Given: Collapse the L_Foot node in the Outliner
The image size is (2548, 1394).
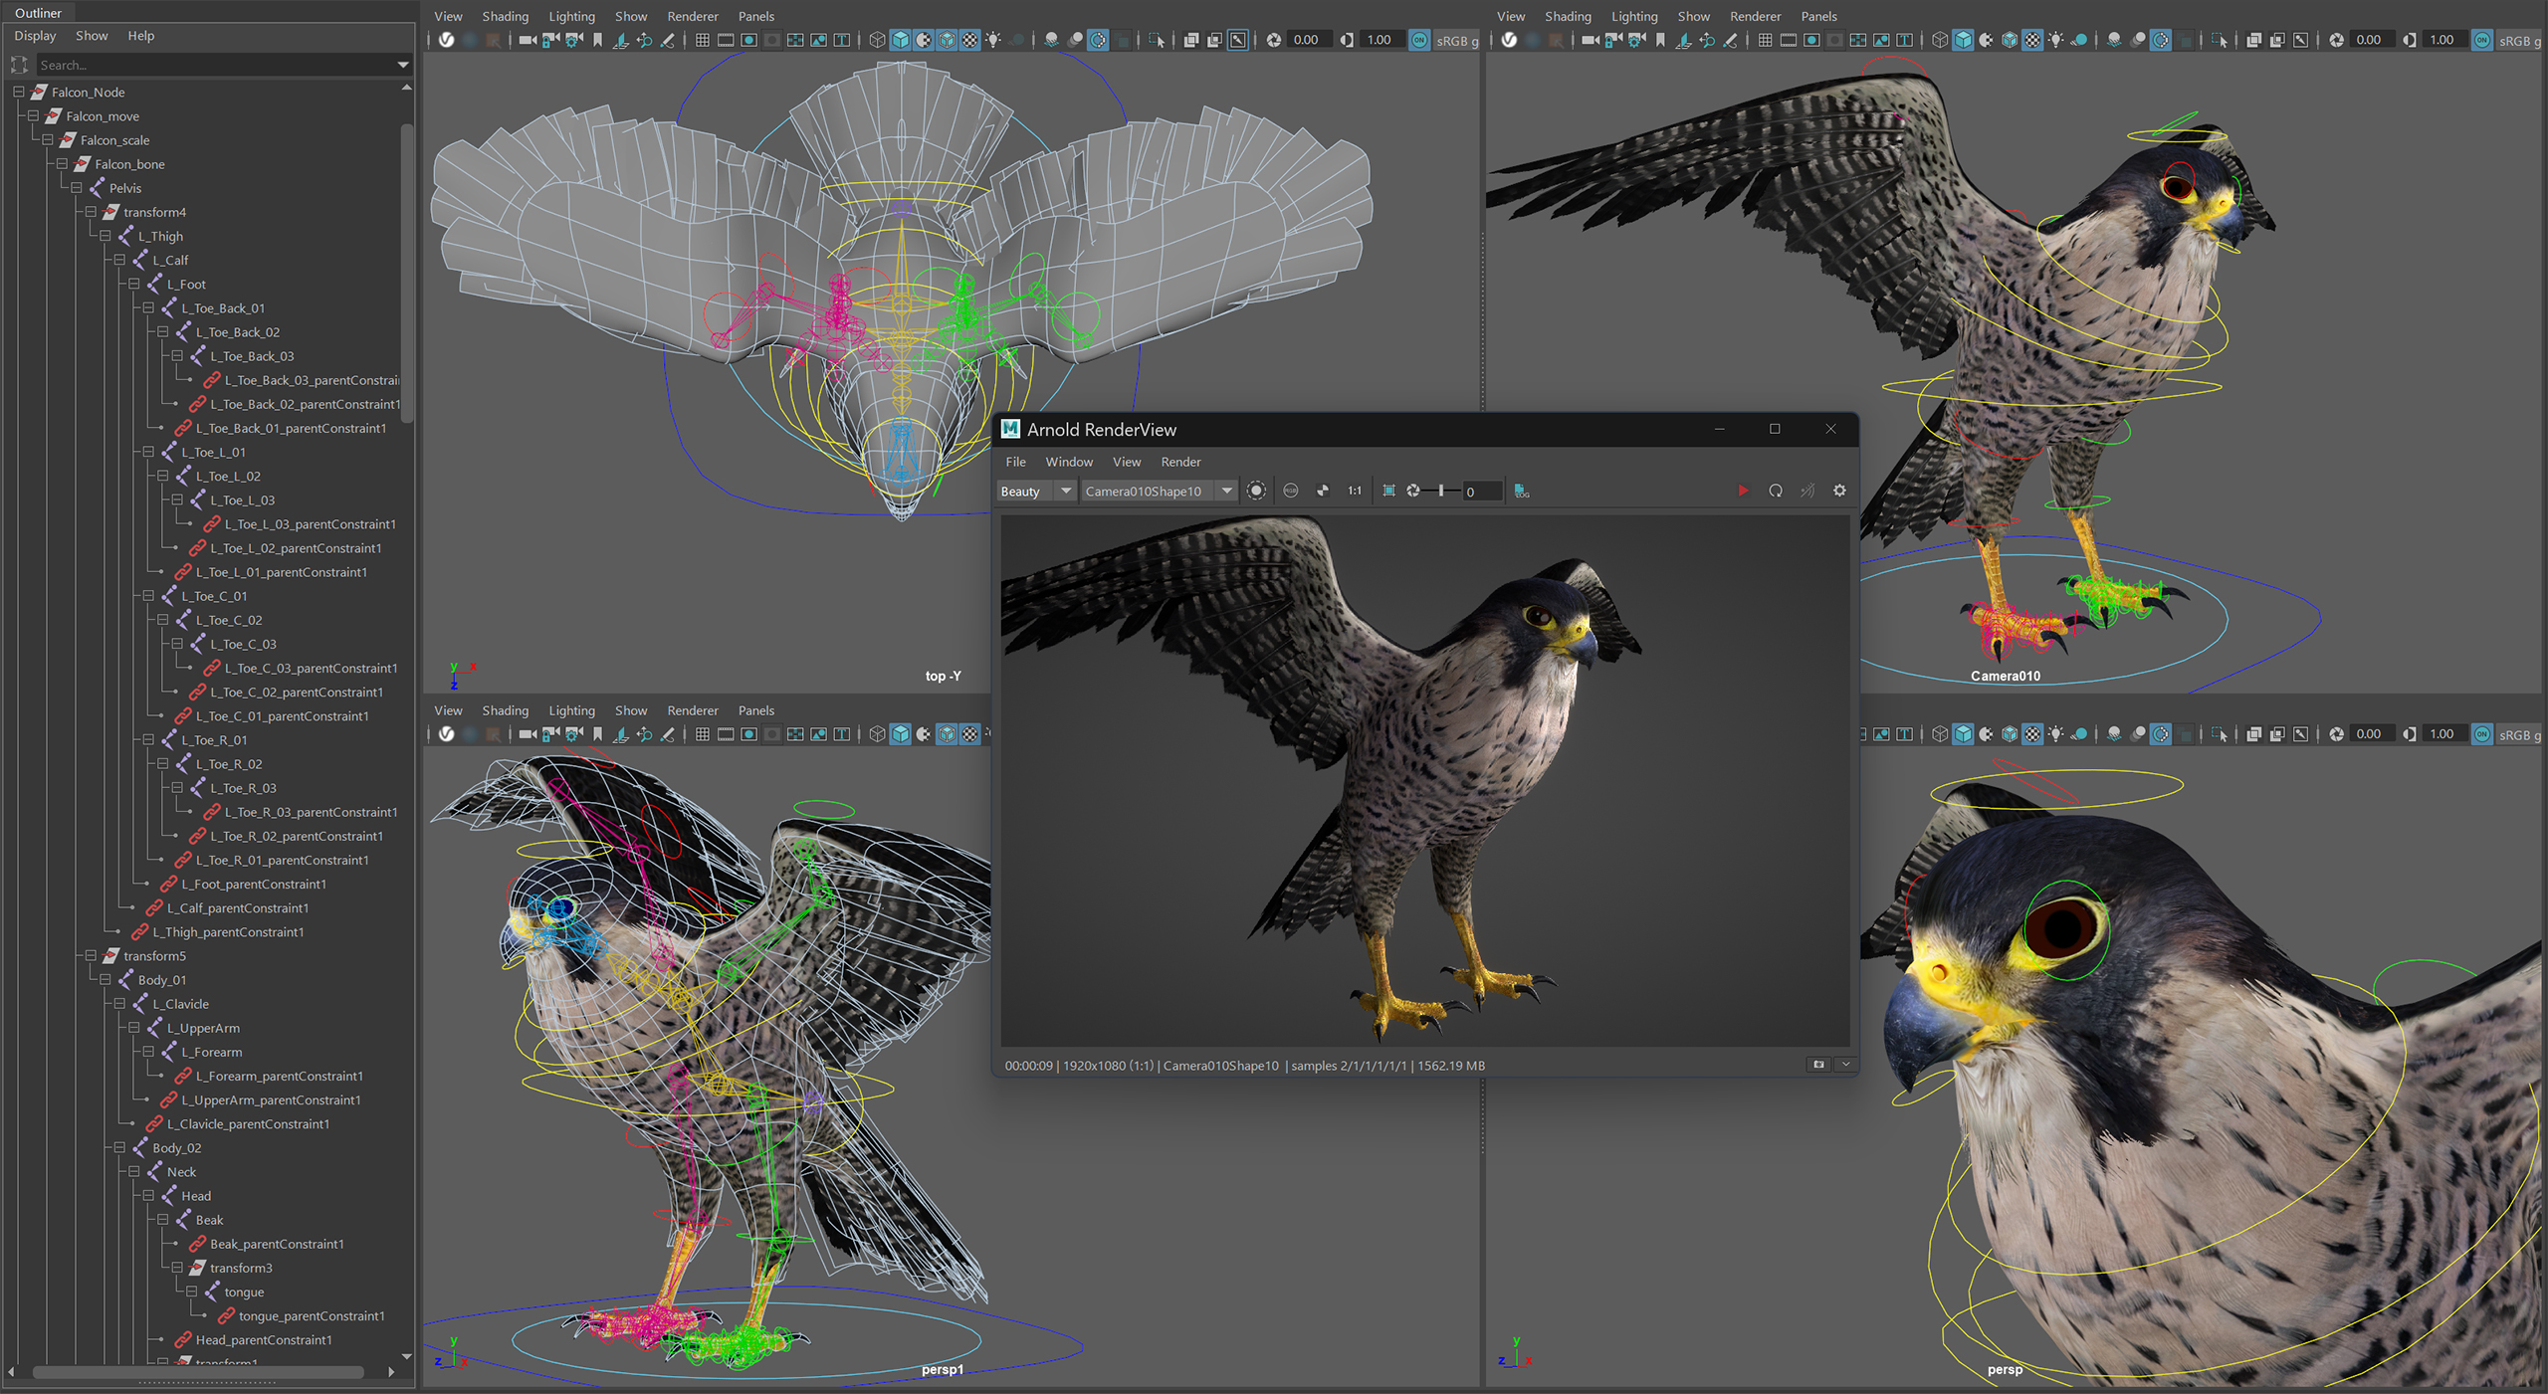Looking at the screenshot, I should coord(134,284).
